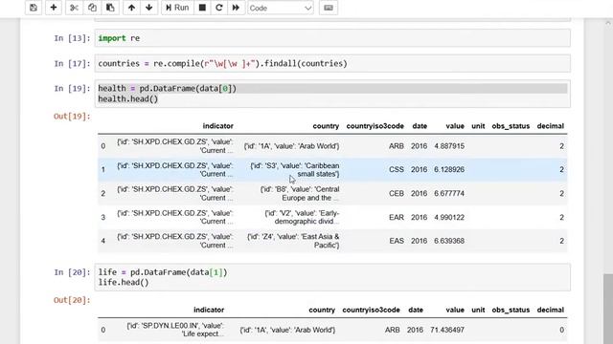The height and width of the screenshot is (344, 613).
Task: Click the EAR iso code cell
Action: click(x=397, y=217)
